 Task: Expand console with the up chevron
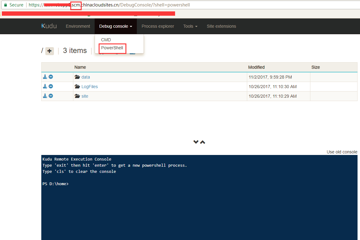202,142
